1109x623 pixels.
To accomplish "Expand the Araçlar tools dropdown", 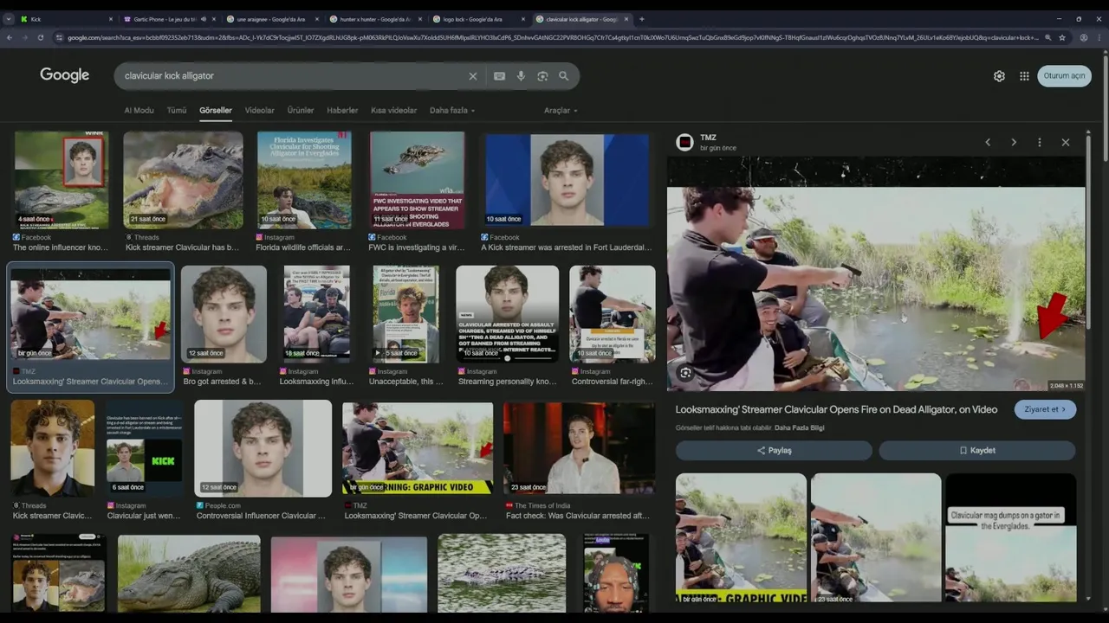I will (561, 111).
